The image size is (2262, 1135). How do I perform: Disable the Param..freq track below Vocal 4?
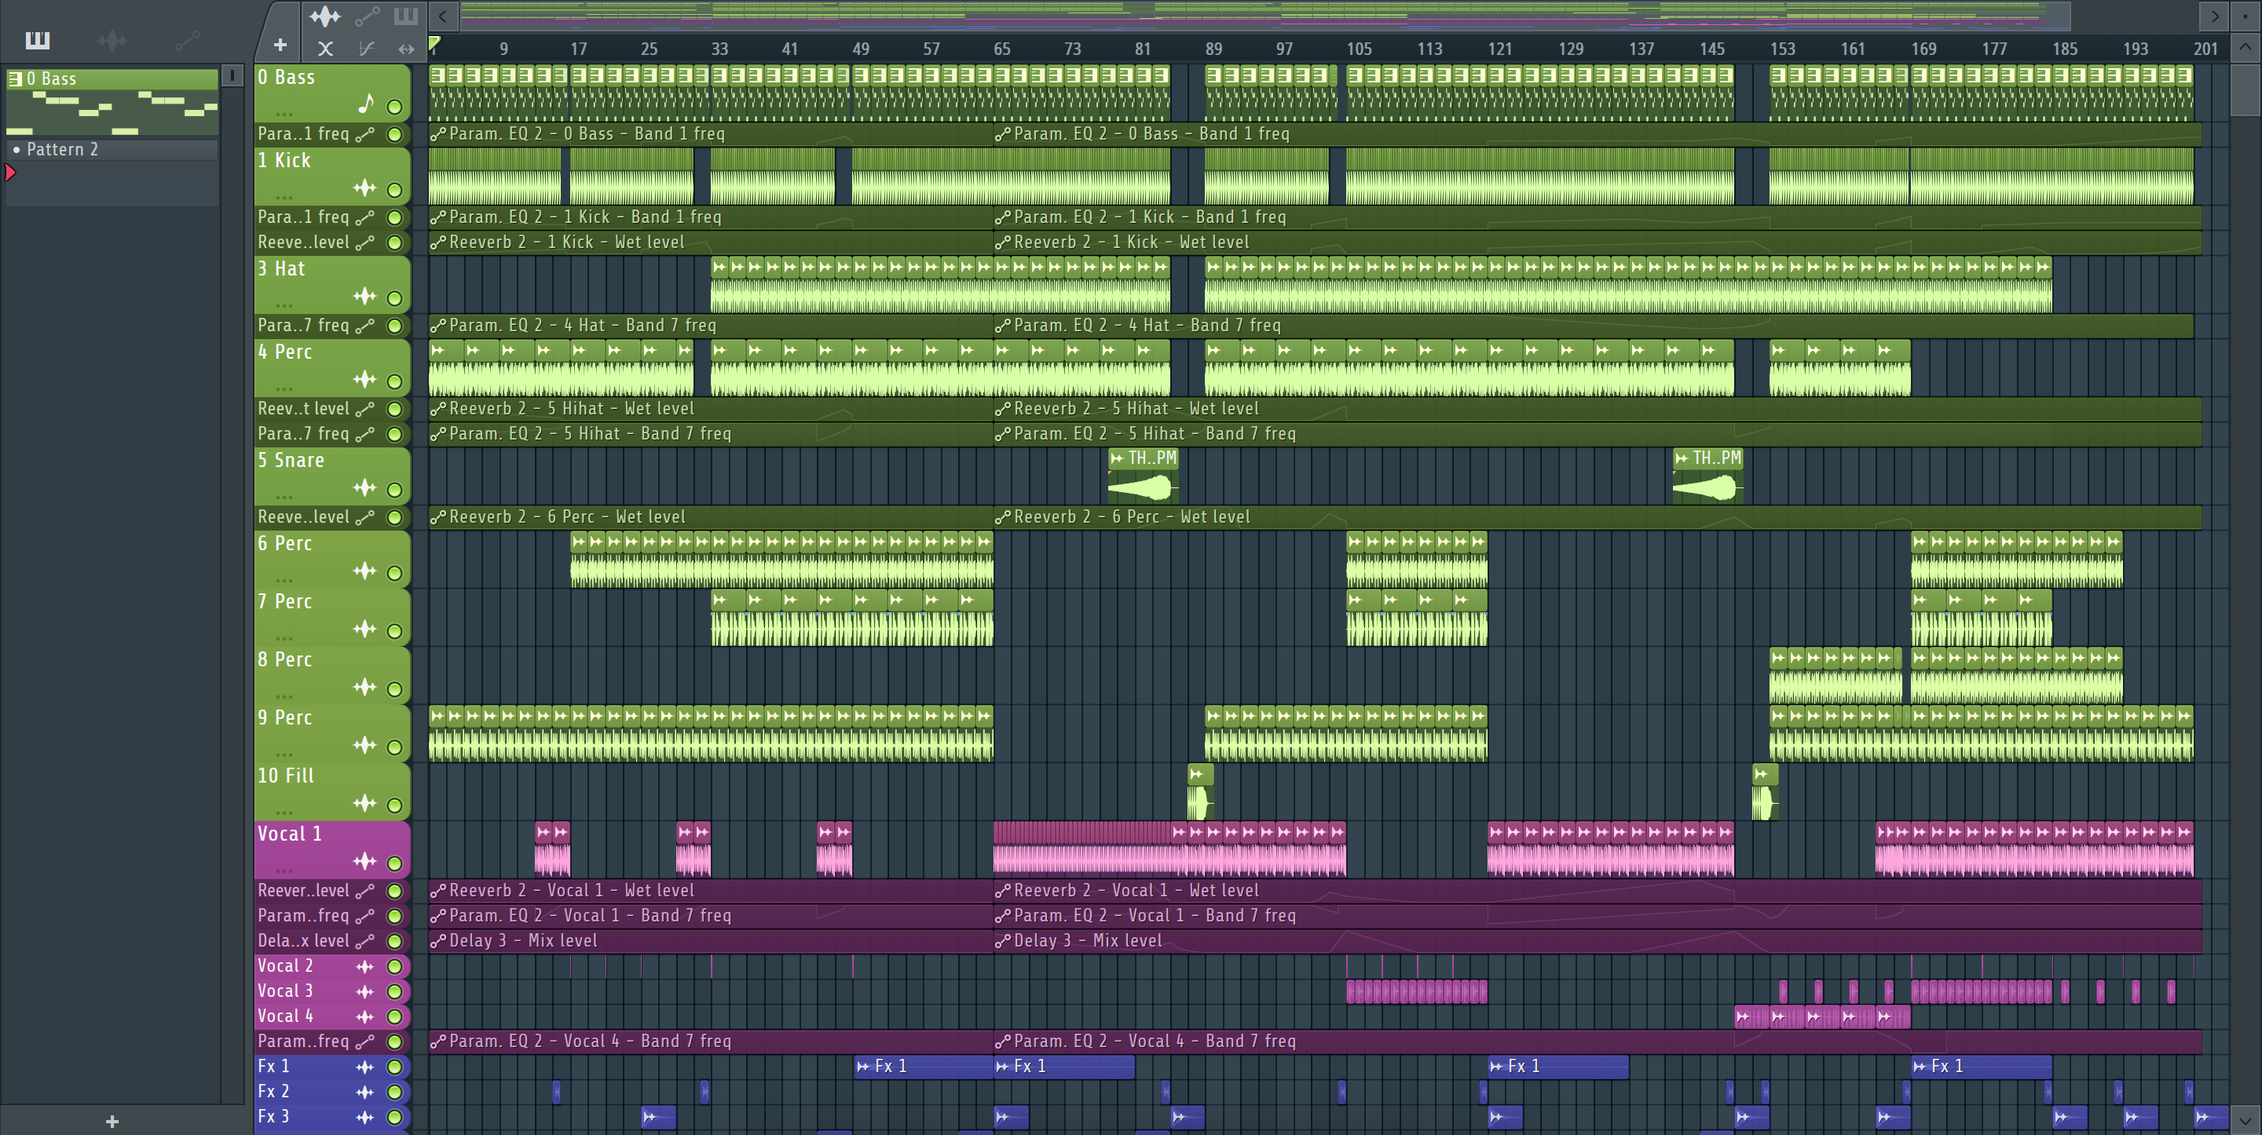tap(395, 1042)
